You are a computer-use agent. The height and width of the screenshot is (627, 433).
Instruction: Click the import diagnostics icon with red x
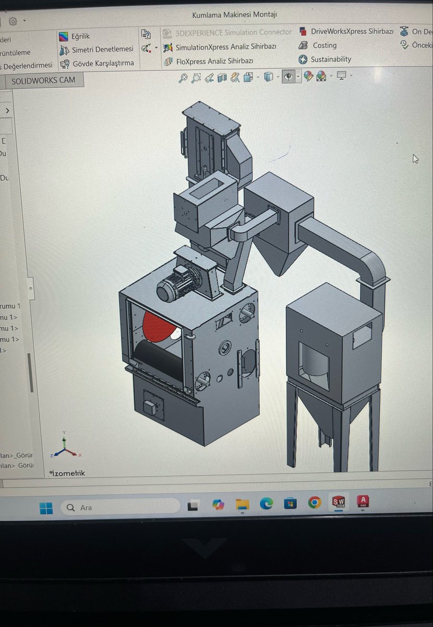tap(146, 48)
